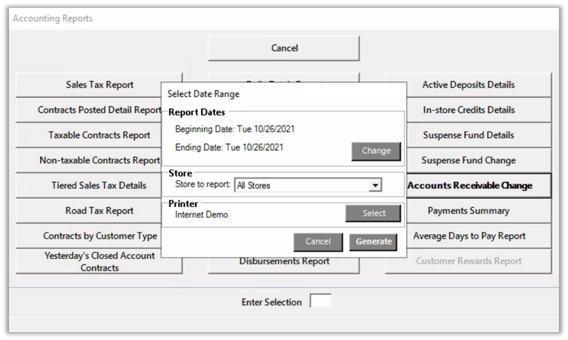Select the All Stores combo box field
The height and width of the screenshot is (340, 568).
301,185
